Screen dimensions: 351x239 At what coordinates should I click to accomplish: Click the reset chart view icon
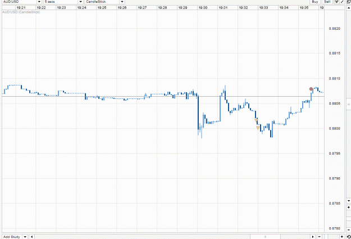pos(349,237)
